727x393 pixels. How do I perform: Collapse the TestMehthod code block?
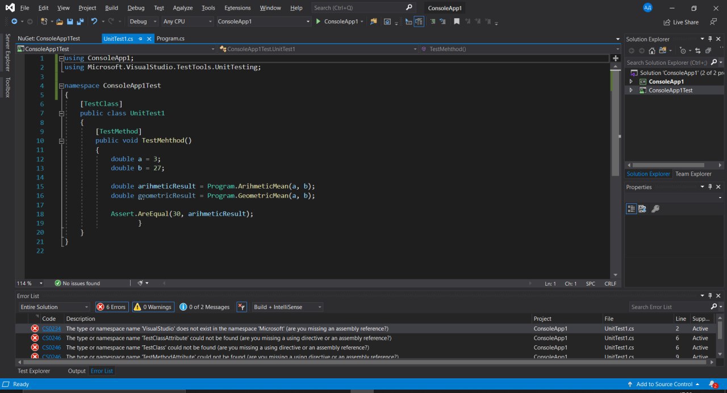pyautogui.click(x=62, y=140)
